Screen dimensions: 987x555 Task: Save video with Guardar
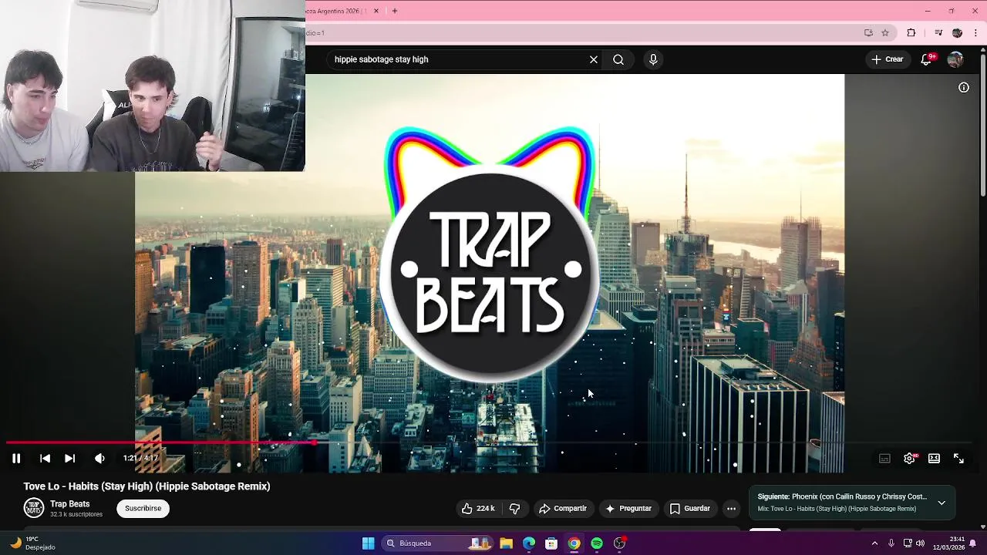point(689,509)
